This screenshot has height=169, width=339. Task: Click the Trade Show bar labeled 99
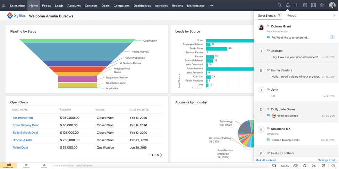[x=217, y=48]
